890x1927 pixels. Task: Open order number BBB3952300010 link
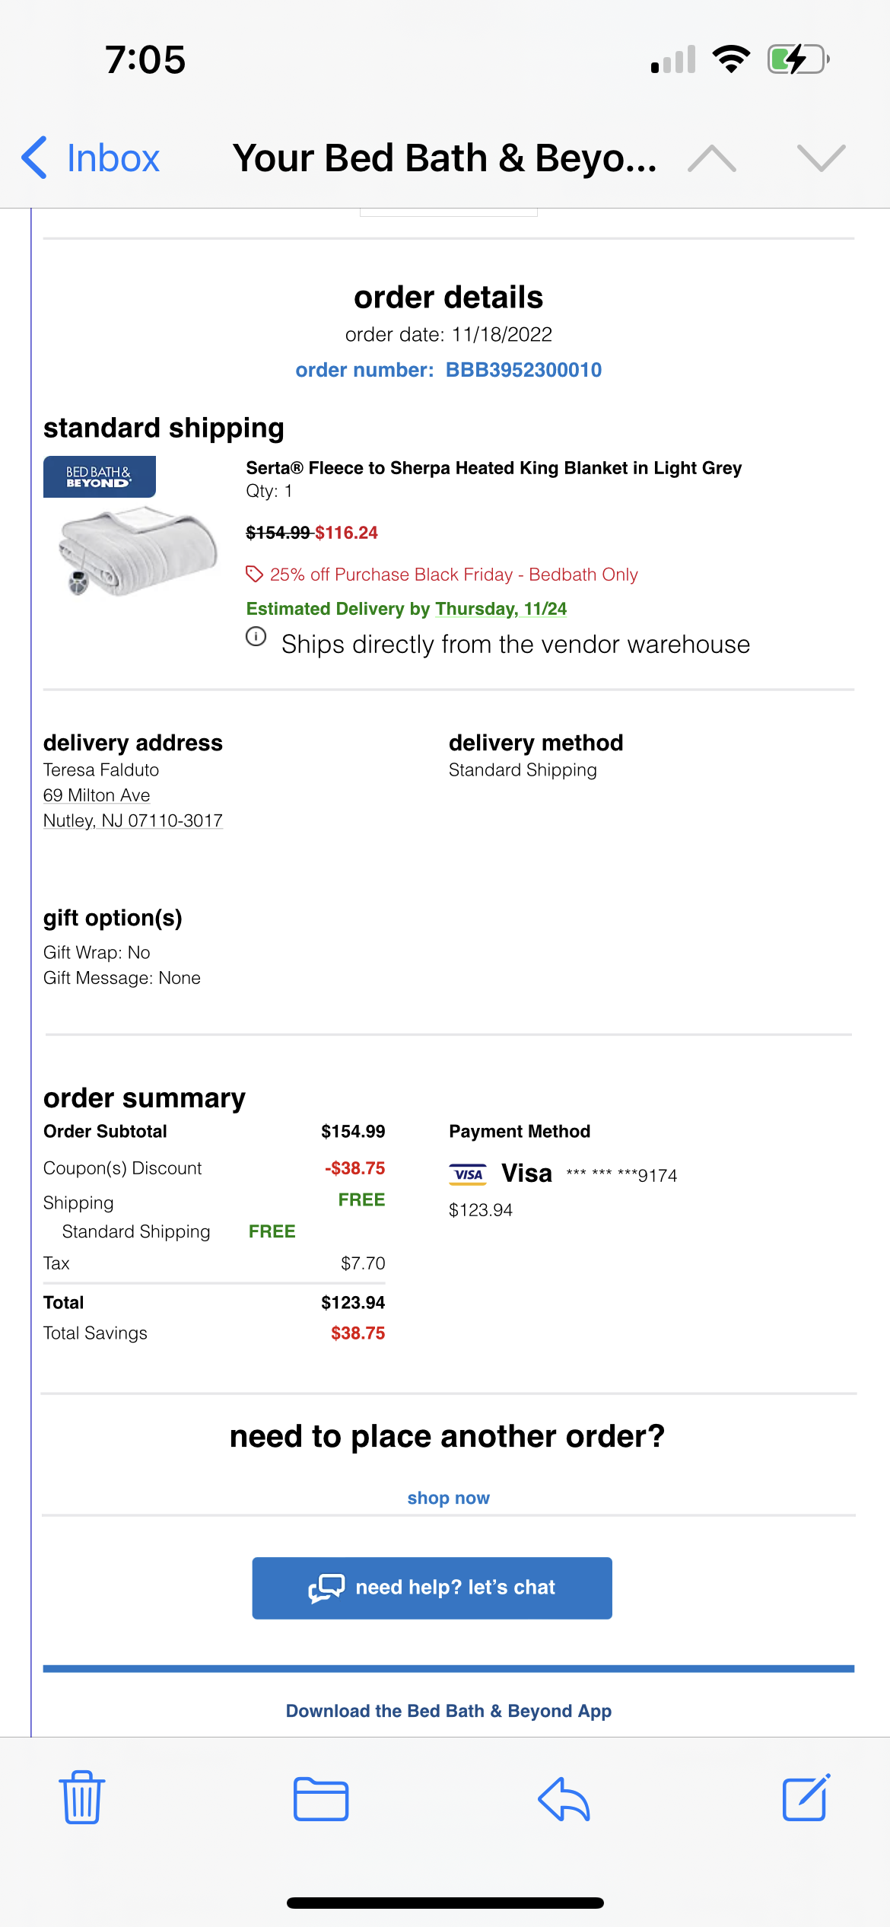449,370
